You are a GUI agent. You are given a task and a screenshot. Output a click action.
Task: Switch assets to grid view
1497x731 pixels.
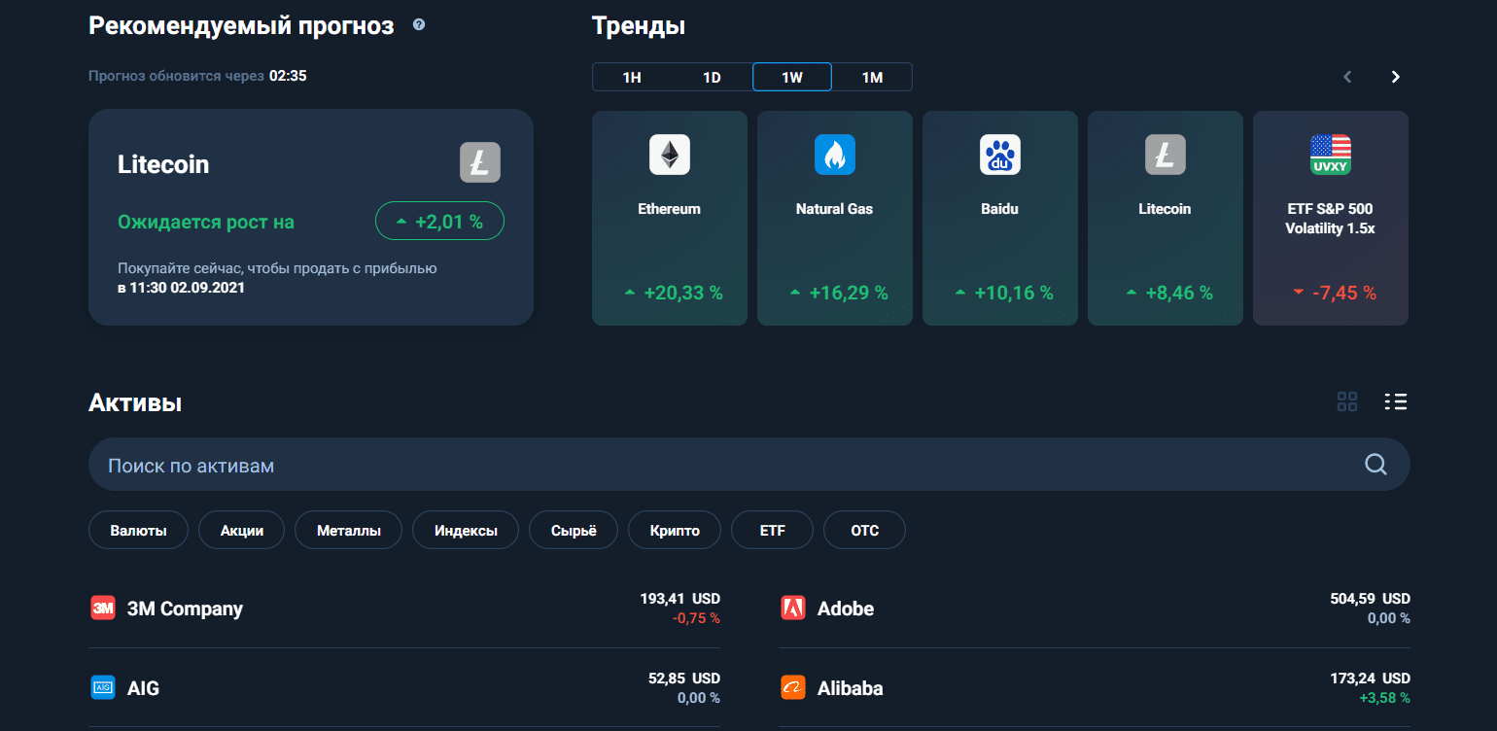(x=1347, y=401)
